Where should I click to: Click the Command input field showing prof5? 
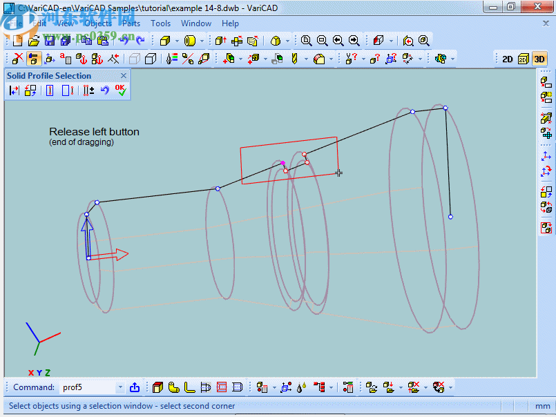coord(88,387)
